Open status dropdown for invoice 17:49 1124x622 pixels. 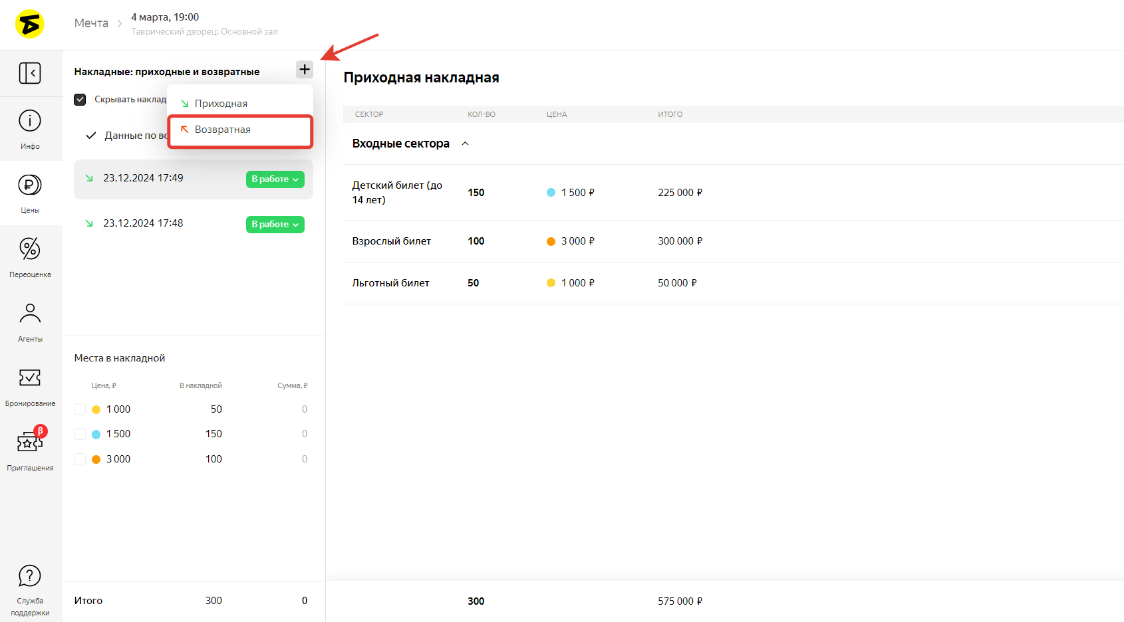click(275, 179)
